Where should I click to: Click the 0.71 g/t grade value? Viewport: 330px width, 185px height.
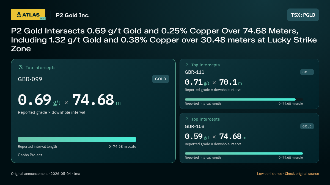tap(197, 82)
